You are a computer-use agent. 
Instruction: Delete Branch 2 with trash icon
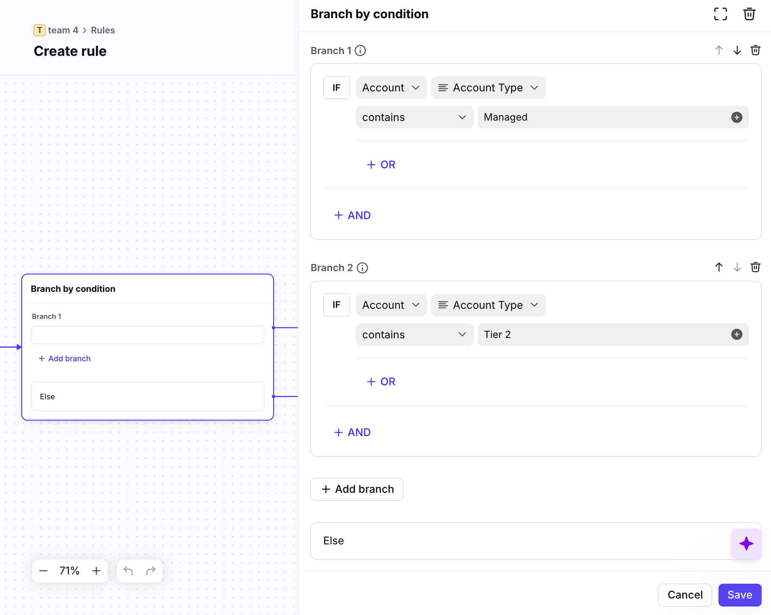(x=755, y=267)
